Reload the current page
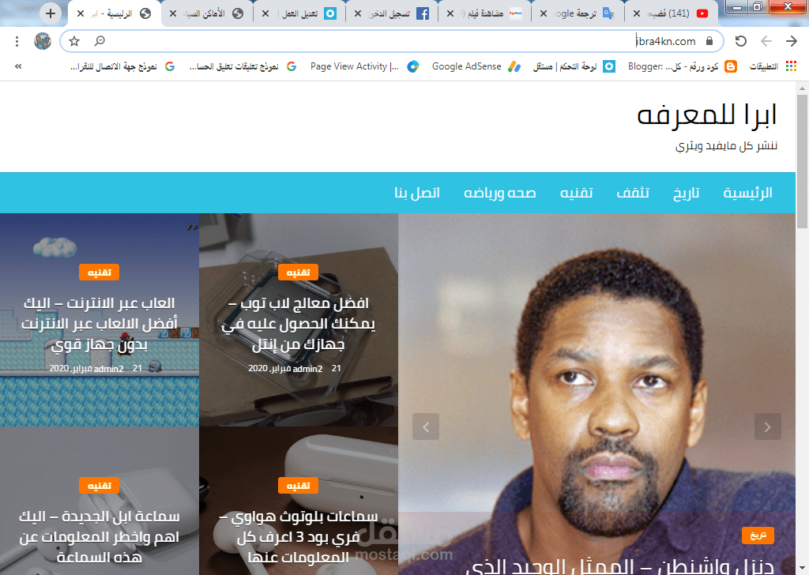 740,40
